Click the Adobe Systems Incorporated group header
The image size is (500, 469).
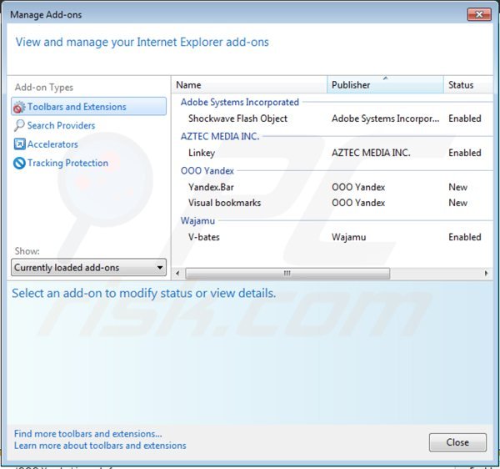pos(240,102)
